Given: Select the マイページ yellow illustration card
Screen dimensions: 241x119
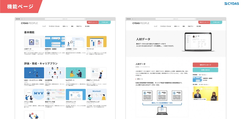Looking at the screenshot, I should tap(96, 41).
